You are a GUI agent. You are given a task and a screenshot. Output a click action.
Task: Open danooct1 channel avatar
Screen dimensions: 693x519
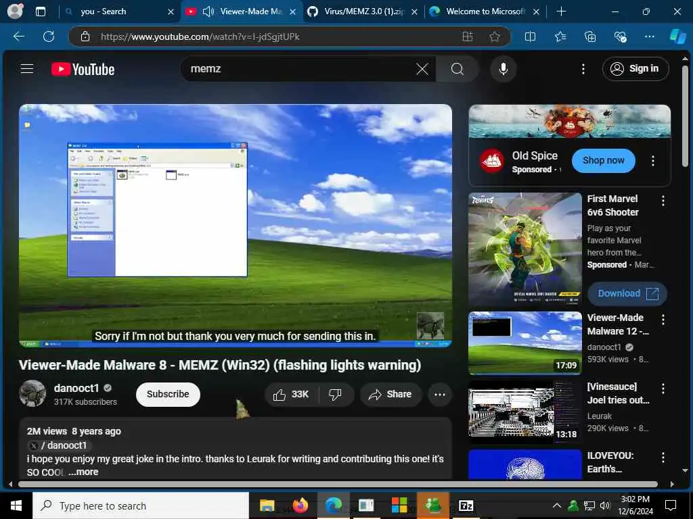click(x=32, y=393)
